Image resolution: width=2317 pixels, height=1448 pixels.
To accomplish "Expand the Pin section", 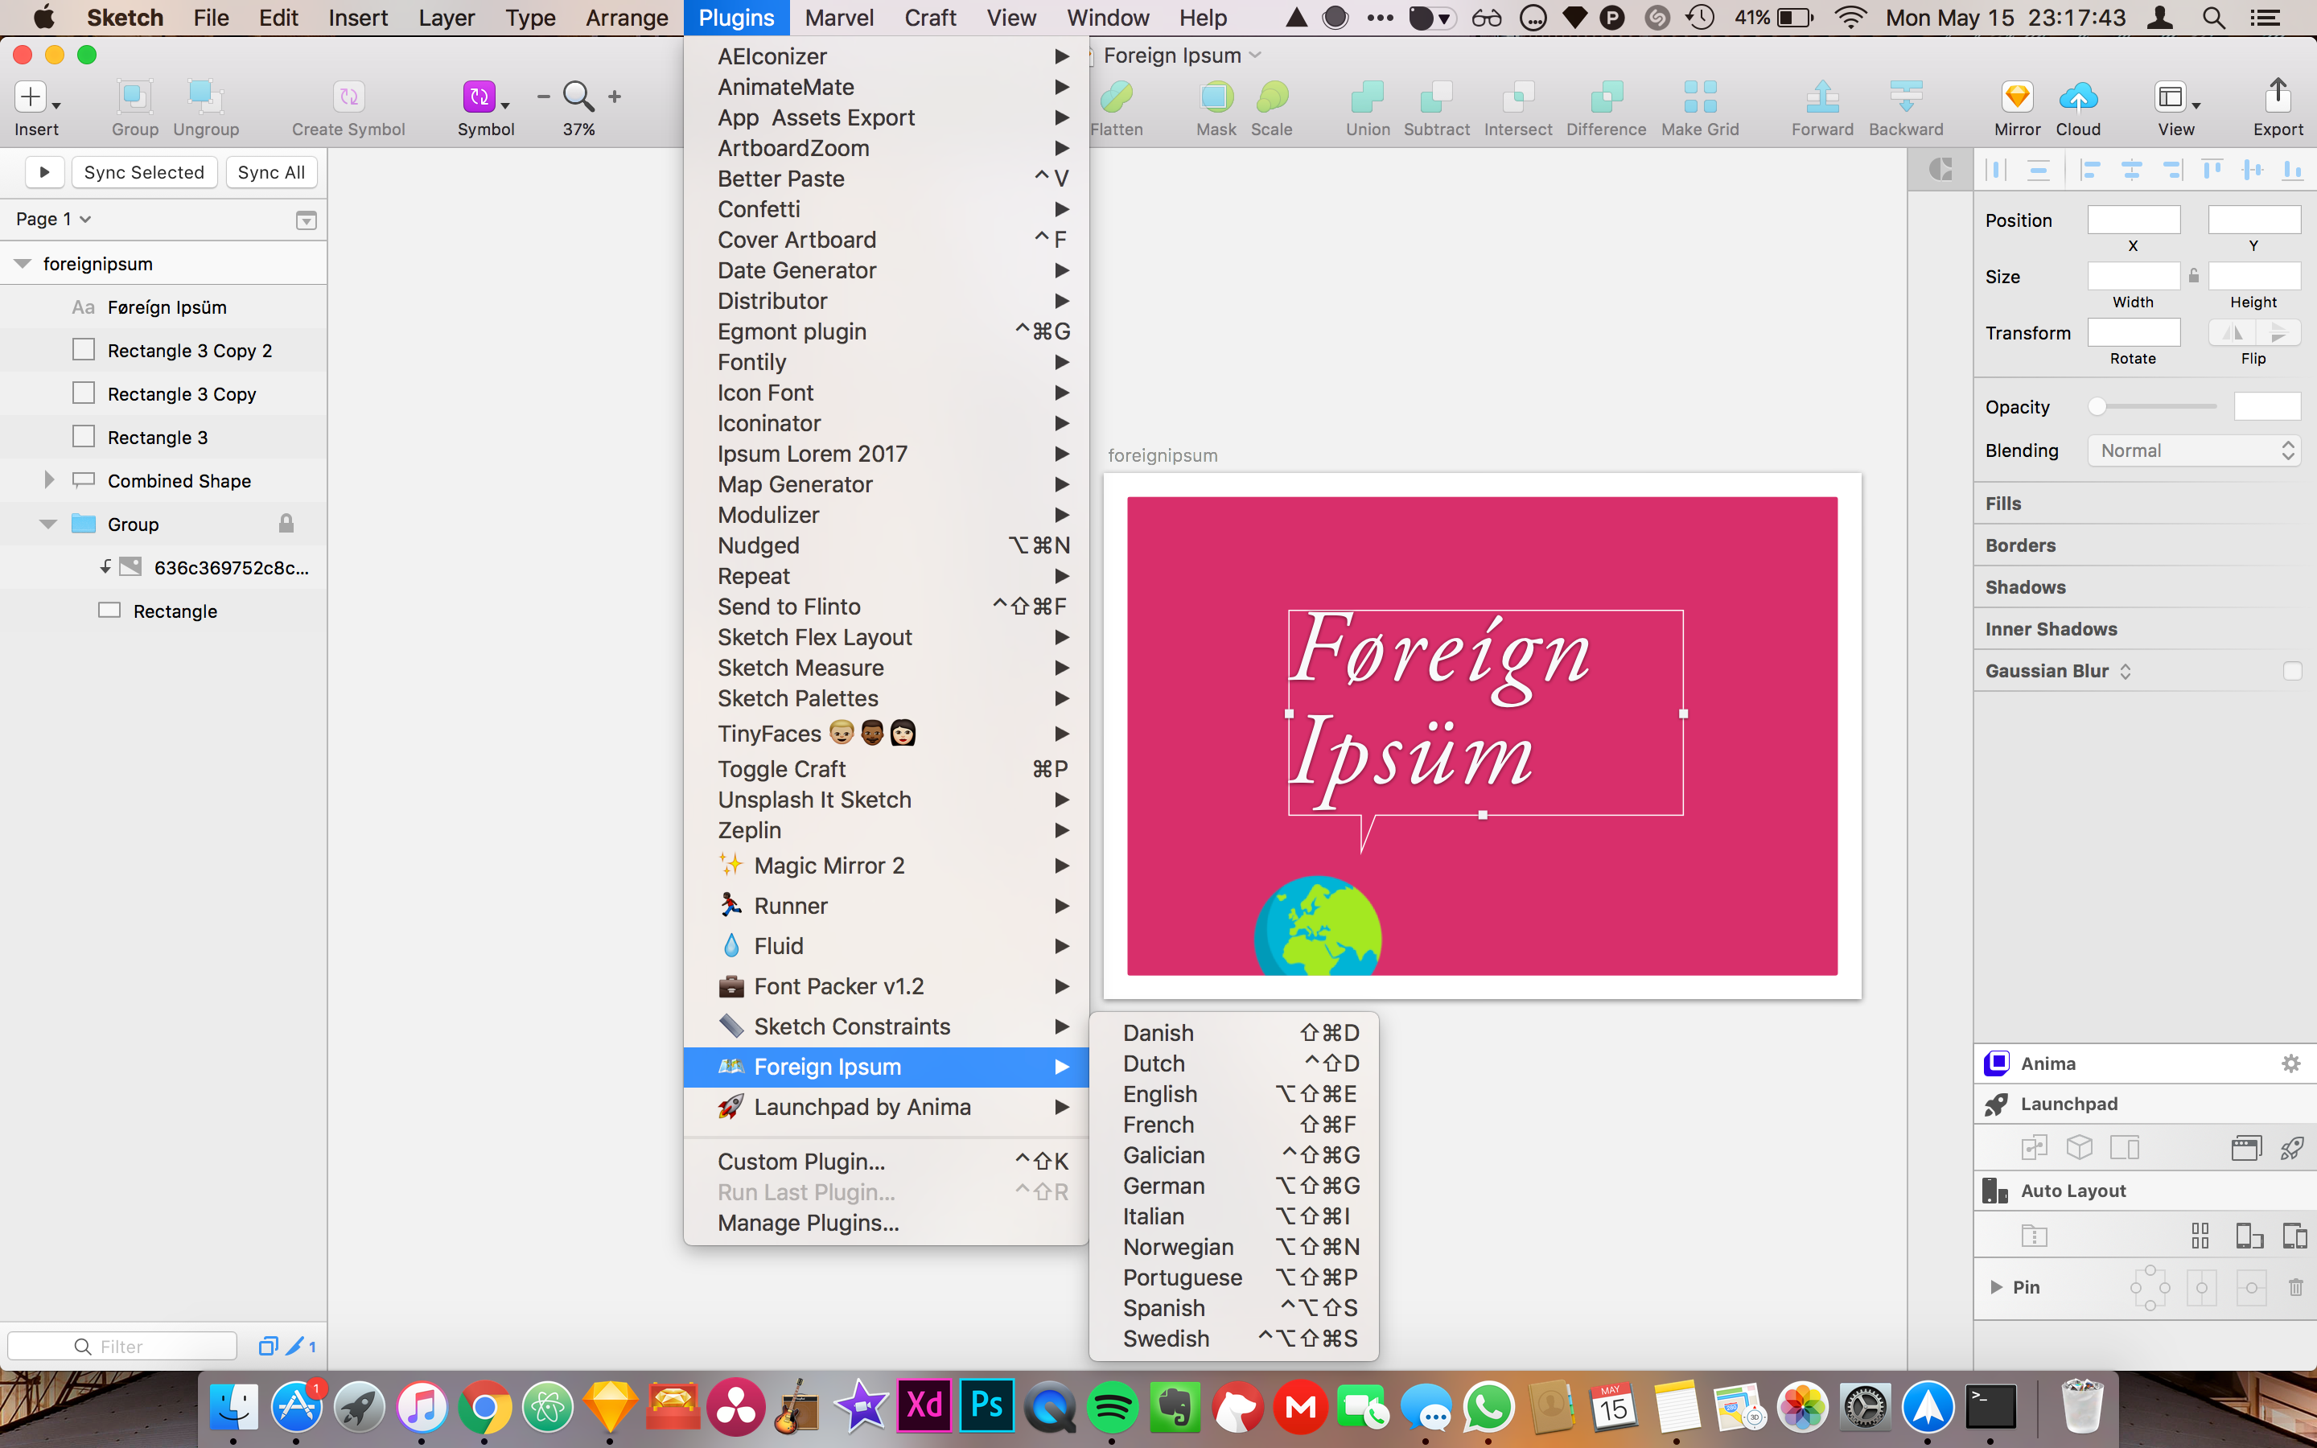I will coord(1996,1286).
